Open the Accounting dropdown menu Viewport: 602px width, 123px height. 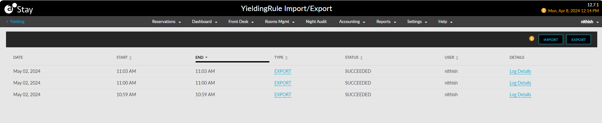click(352, 22)
